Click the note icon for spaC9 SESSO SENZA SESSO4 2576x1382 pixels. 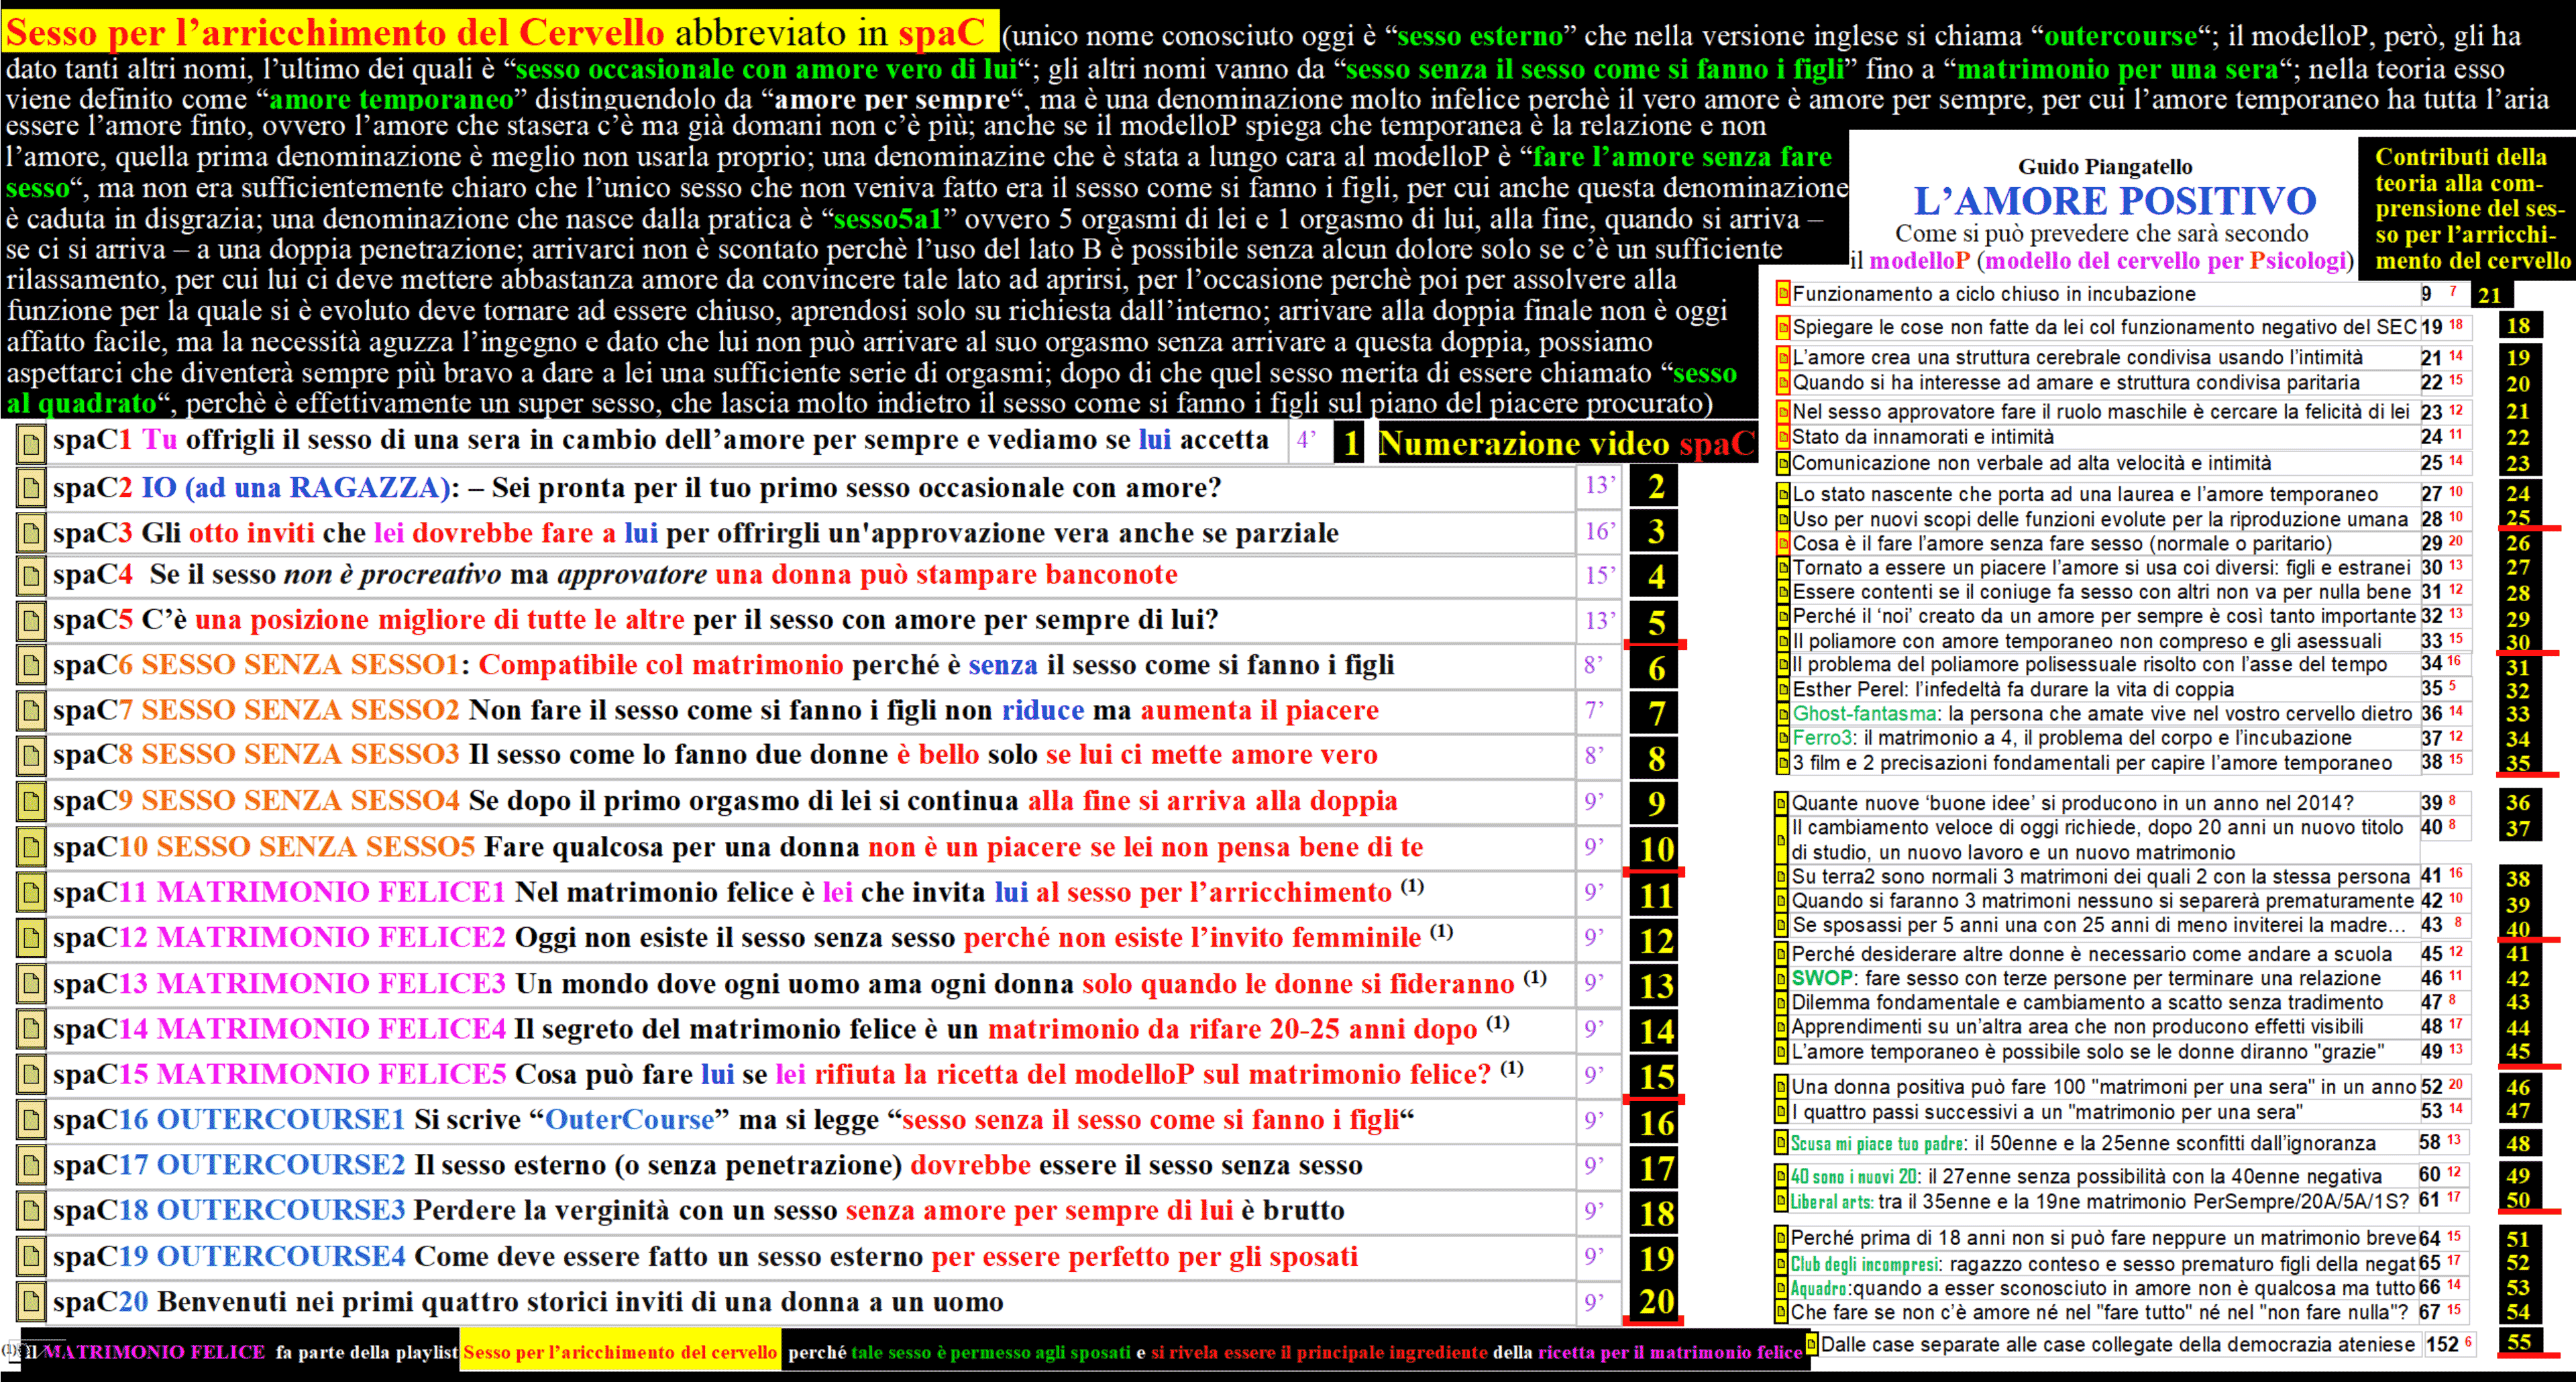click(31, 802)
